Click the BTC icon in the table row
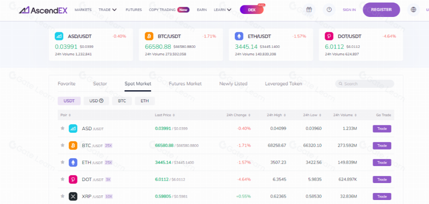Viewport: 429px width, 204px height. (x=73, y=146)
